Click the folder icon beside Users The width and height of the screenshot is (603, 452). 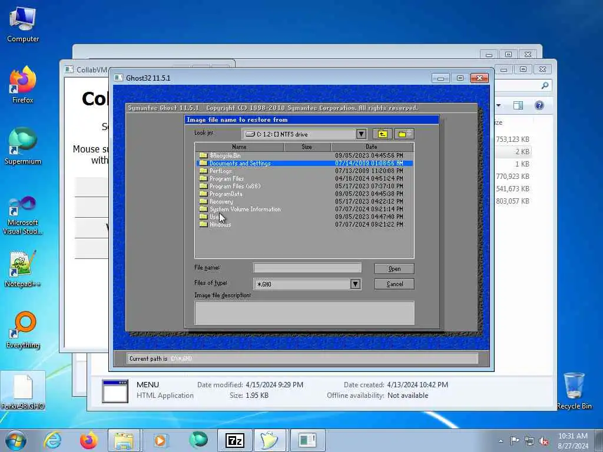(203, 217)
